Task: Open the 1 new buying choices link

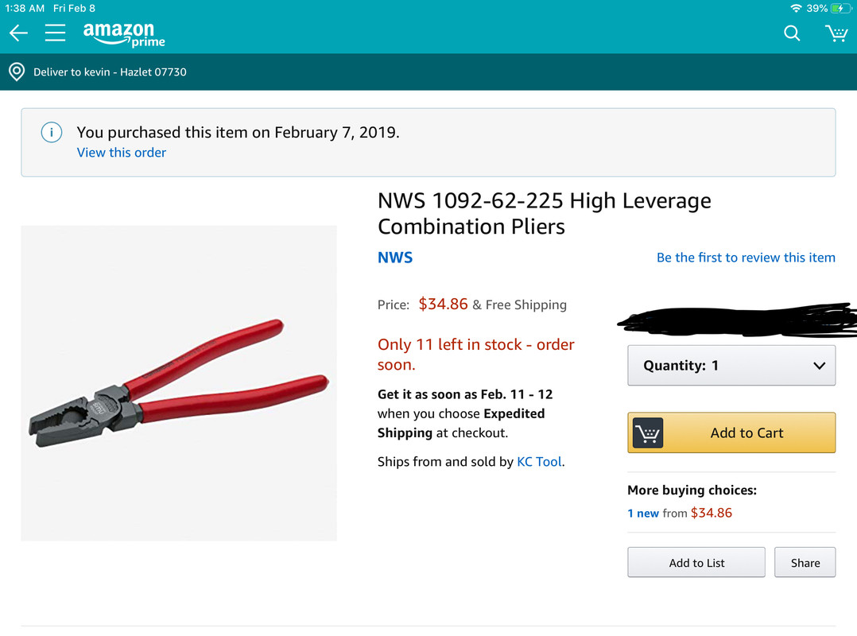Action: pos(642,513)
